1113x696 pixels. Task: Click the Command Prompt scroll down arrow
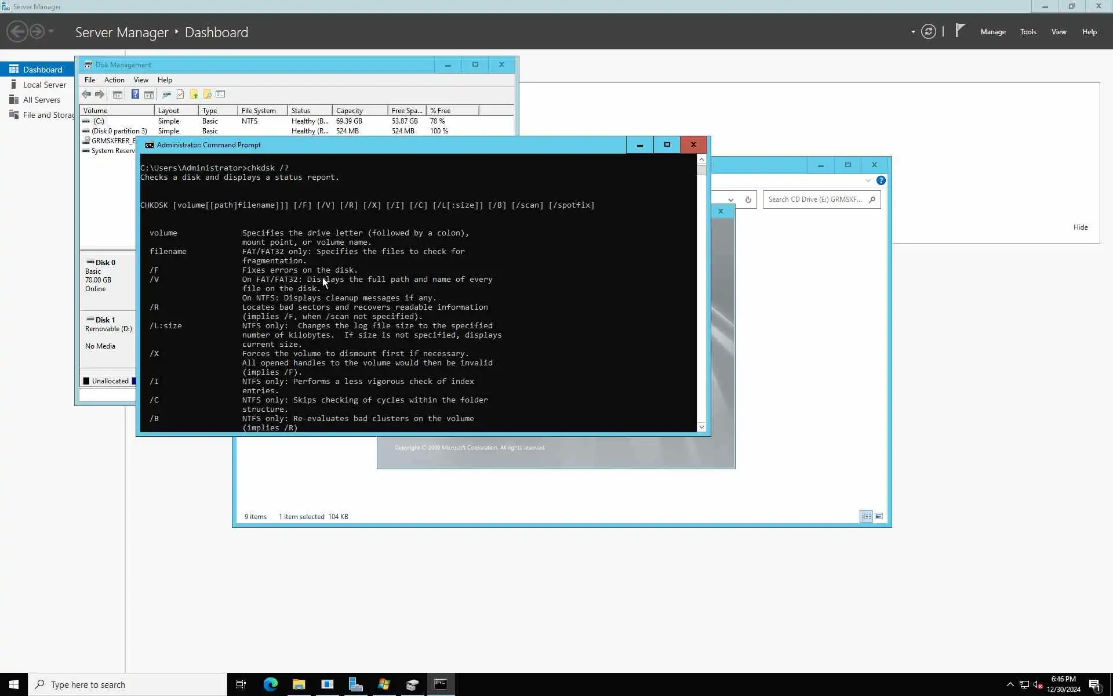point(701,427)
